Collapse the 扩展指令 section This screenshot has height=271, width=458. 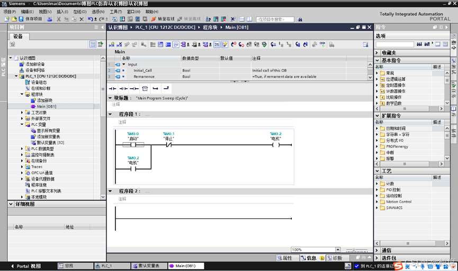(x=377, y=116)
